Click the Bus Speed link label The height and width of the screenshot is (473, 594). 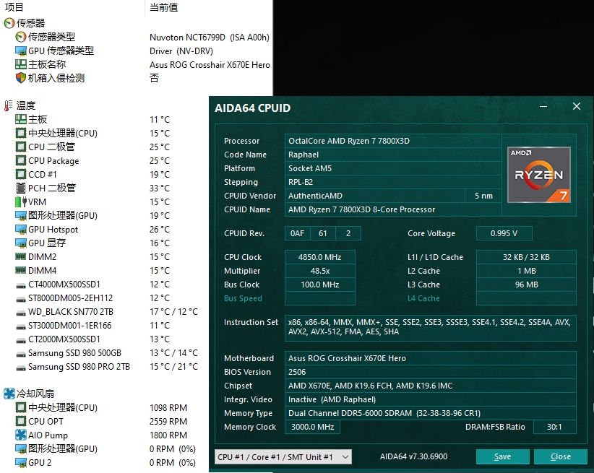coord(243,298)
